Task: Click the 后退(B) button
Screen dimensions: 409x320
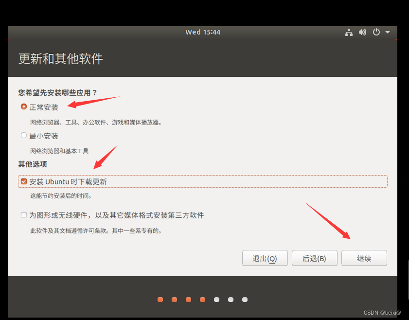Action: pos(314,258)
